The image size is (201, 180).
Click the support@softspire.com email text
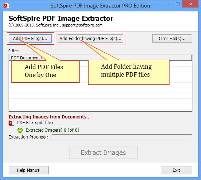82,25
